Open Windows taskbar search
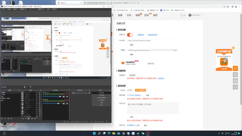Image resolution: width=242 pixels, height=136 pixels. 99,133
